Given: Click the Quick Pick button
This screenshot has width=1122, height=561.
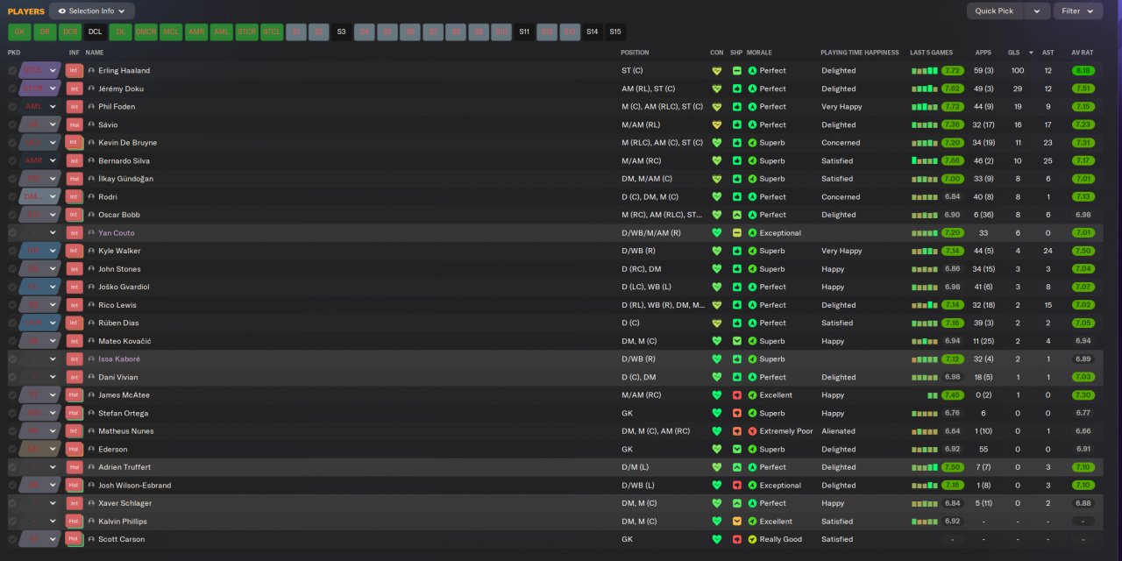Looking at the screenshot, I should click(995, 11).
